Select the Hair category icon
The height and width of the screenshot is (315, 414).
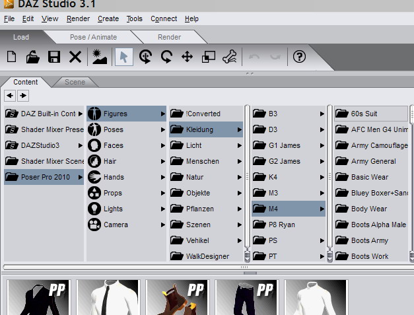[94, 161]
